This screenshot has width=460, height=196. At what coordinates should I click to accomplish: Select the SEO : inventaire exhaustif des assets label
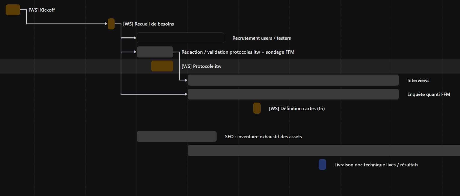point(263,137)
